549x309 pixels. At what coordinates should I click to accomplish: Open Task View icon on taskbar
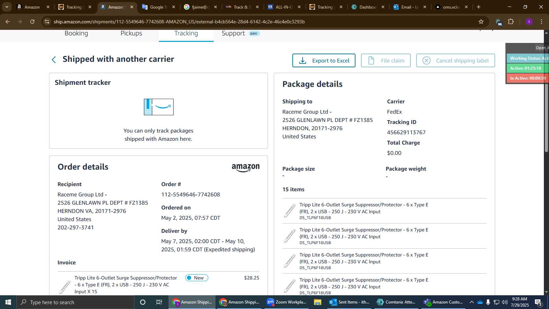coord(159,302)
